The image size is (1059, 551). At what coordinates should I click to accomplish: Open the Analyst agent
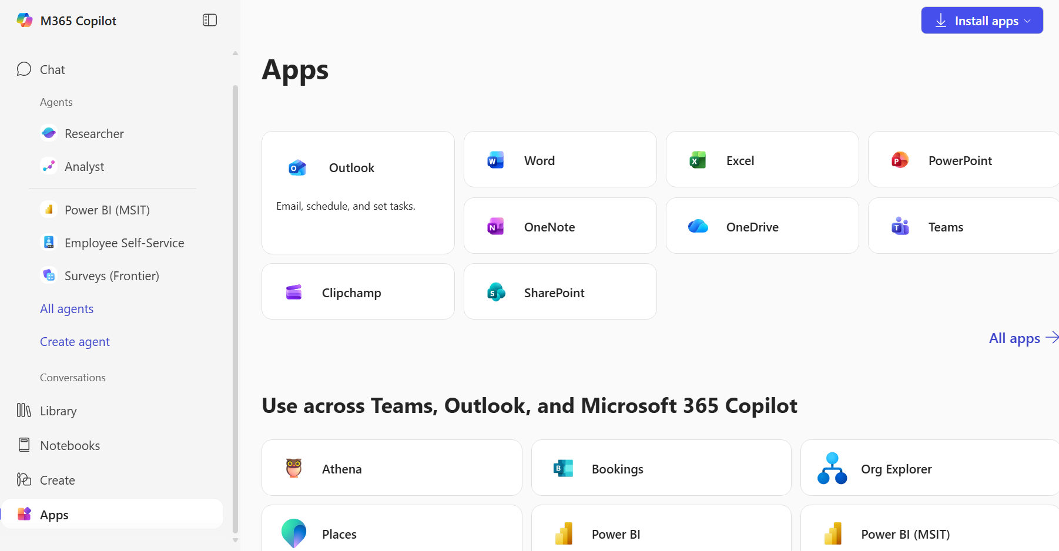coord(84,166)
